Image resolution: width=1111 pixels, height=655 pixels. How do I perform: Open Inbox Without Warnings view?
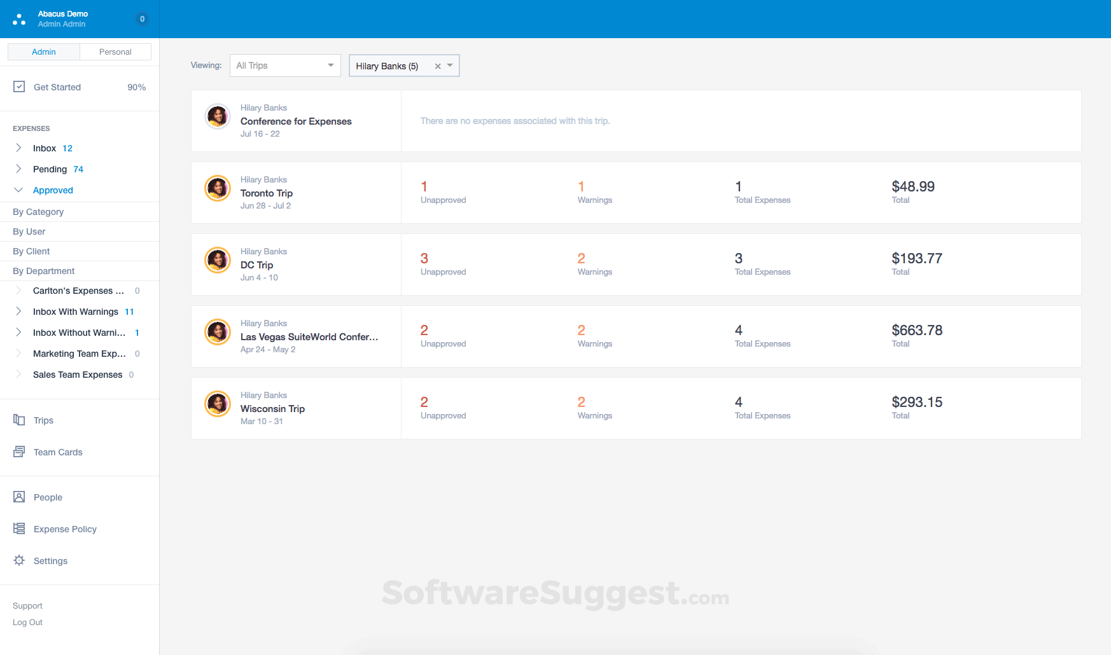tap(80, 333)
